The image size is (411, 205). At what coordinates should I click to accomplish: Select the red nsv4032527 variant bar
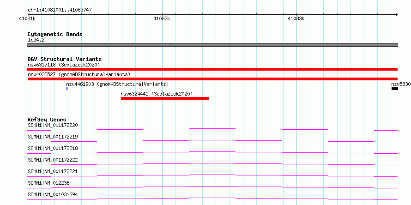coord(212,79)
